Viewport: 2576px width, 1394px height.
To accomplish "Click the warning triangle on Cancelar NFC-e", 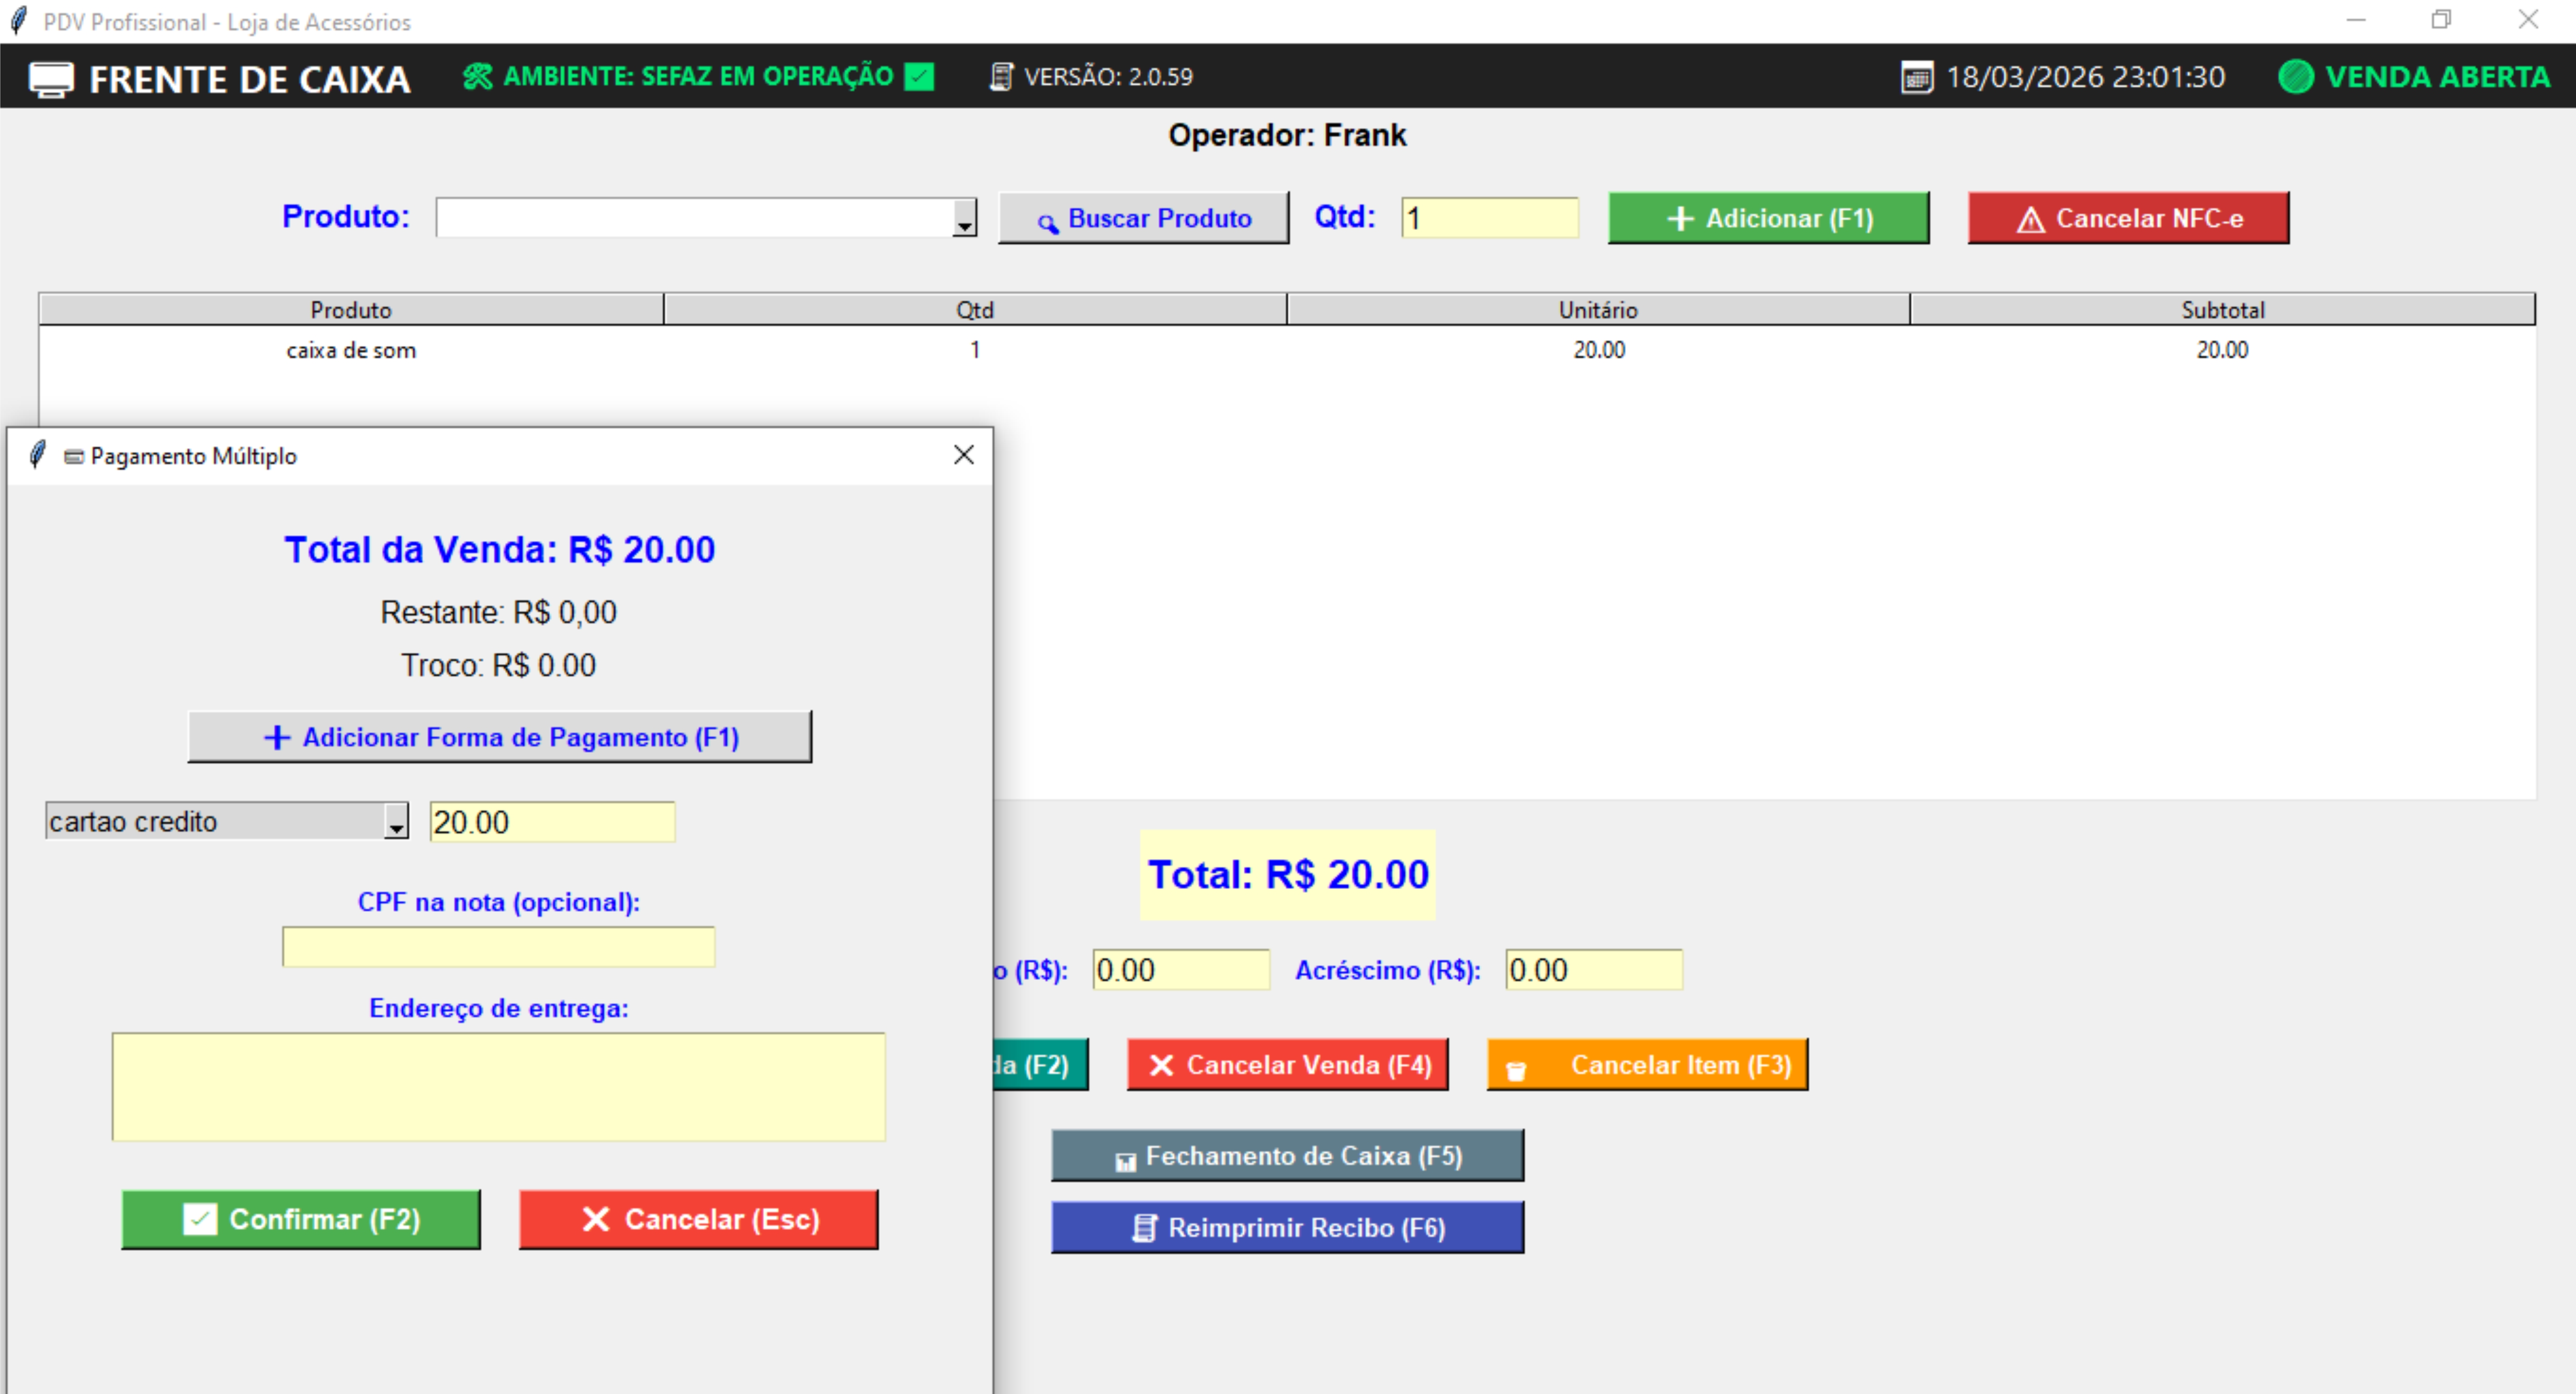I will (2030, 220).
